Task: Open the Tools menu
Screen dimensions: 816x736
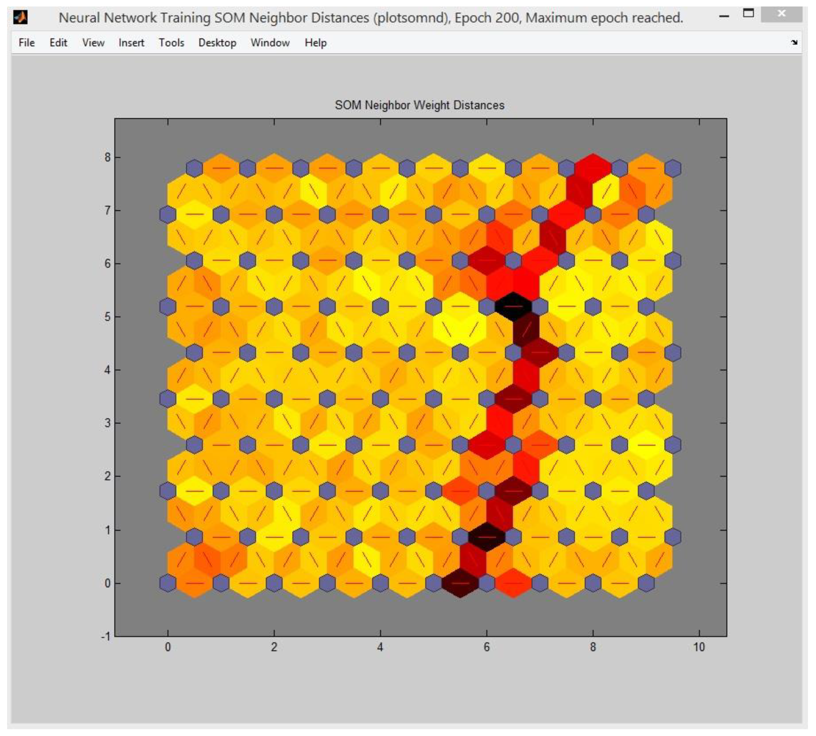Action: [x=171, y=43]
